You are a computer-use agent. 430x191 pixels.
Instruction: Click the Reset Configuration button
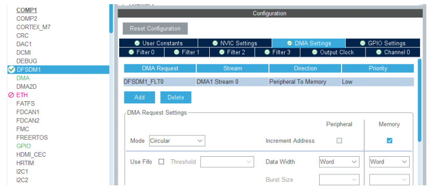[x=155, y=29]
